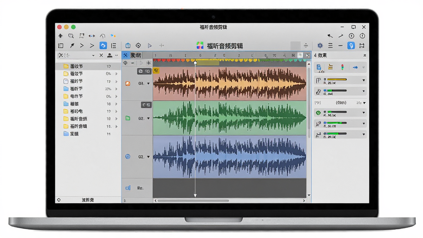Click the blue play triangle in toolbar
The width and height of the screenshot is (423, 238).
pos(150,45)
